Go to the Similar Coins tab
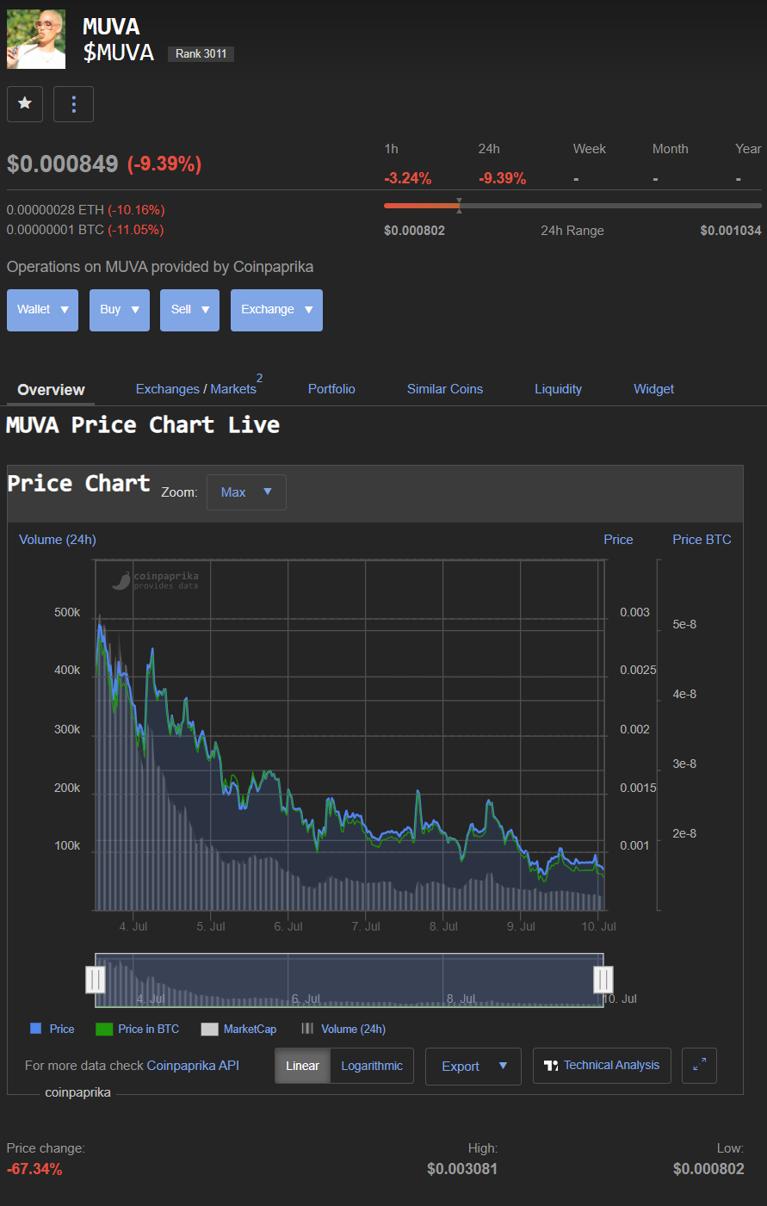This screenshot has width=767, height=1206. (445, 389)
